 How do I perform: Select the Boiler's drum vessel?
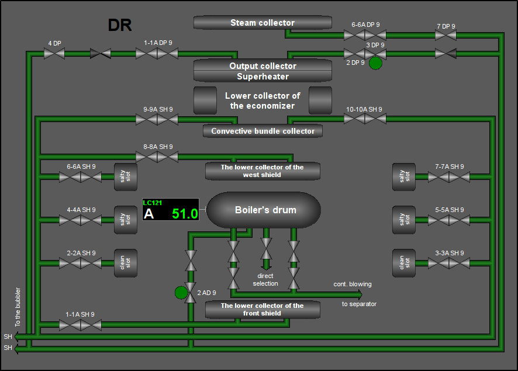point(264,210)
